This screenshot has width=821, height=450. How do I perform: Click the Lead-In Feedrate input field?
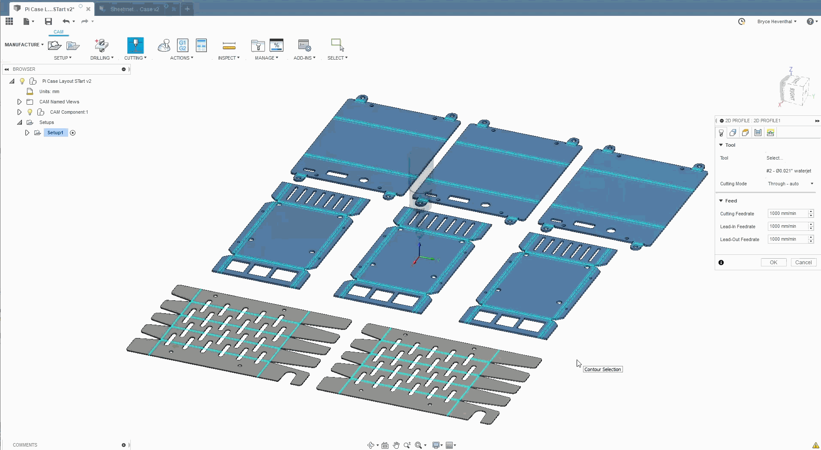[788, 227]
